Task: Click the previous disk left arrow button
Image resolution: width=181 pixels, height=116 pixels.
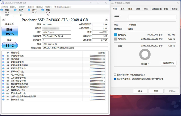Action: click(x=3, y=20)
